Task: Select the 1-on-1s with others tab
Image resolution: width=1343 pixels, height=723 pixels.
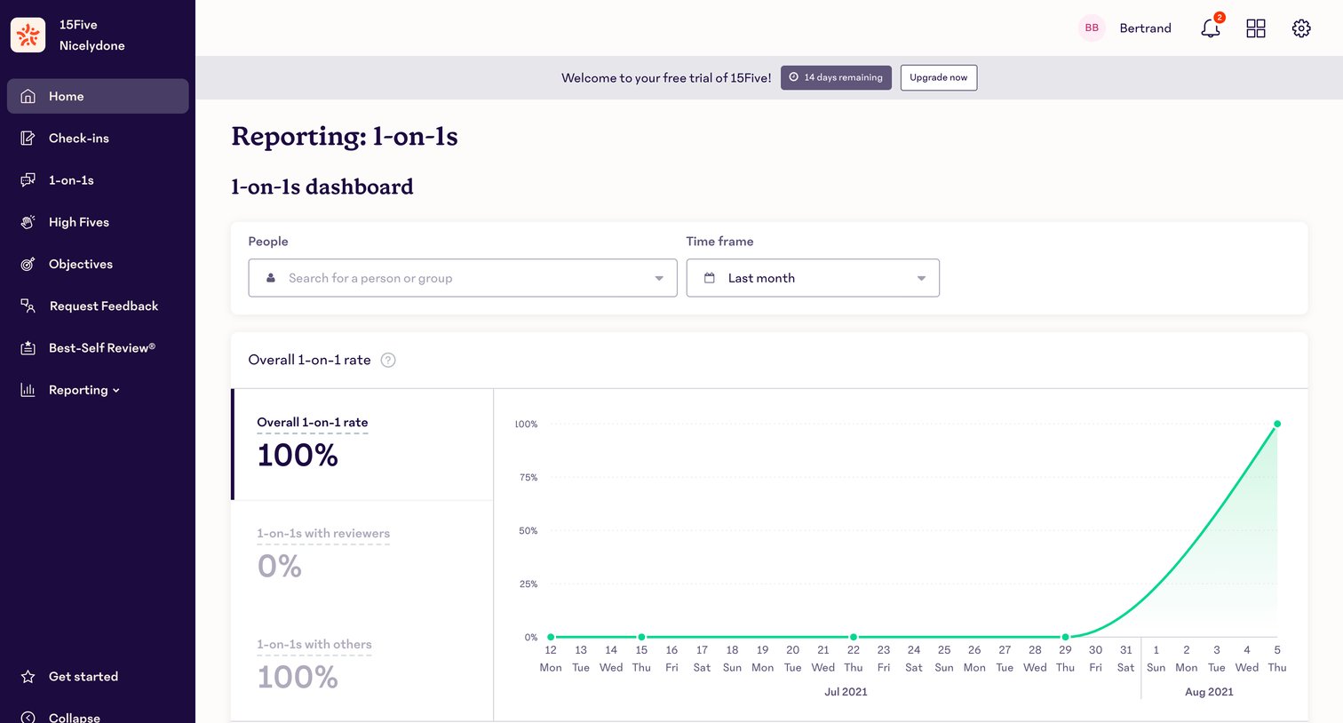Action: pyautogui.click(x=362, y=666)
